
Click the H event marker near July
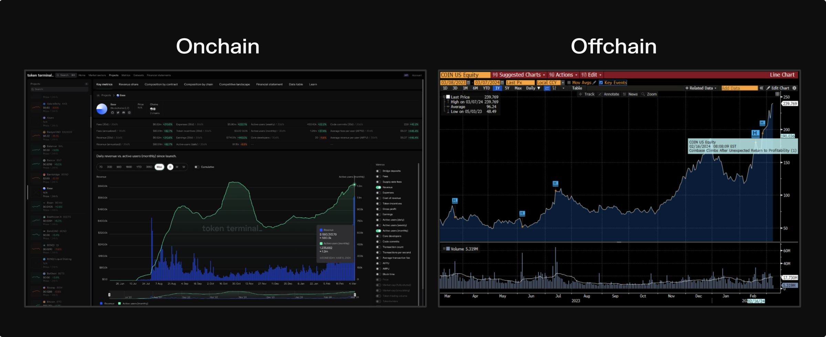(555, 183)
